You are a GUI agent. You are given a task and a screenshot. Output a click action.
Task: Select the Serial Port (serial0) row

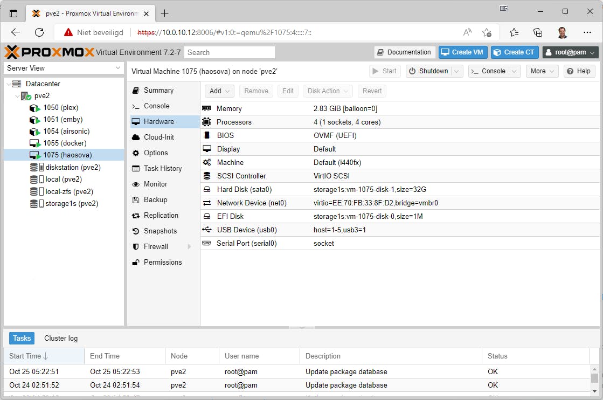click(x=400, y=243)
